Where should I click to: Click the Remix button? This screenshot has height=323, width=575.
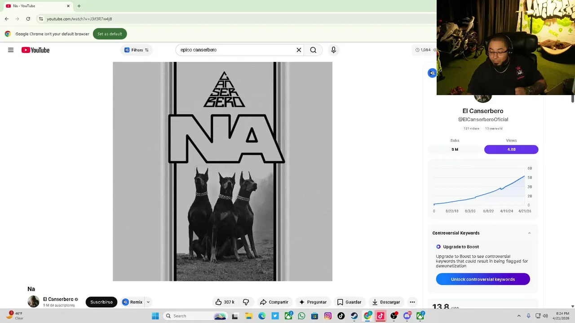tap(132, 302)
